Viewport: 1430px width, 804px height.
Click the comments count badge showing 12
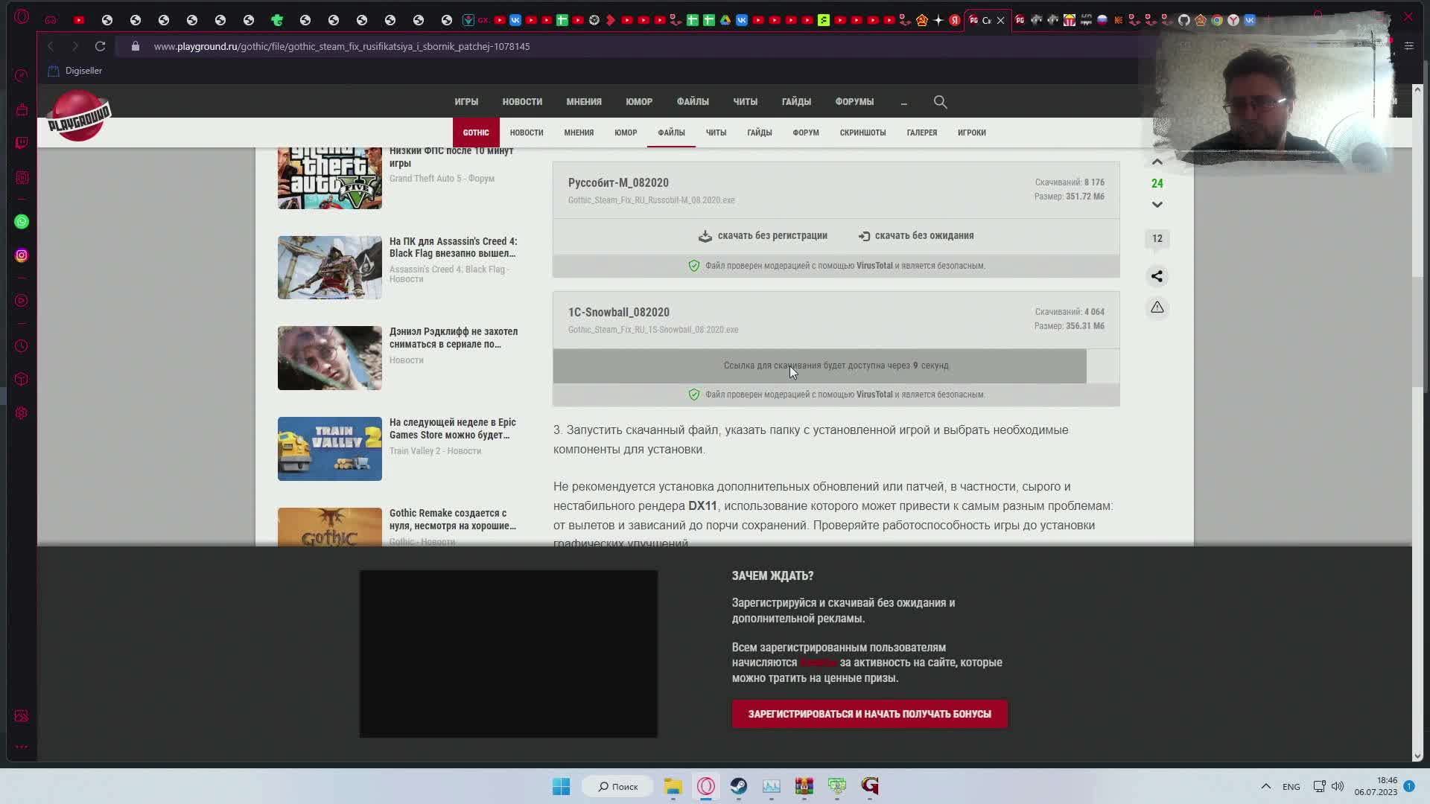[1157, 238]
